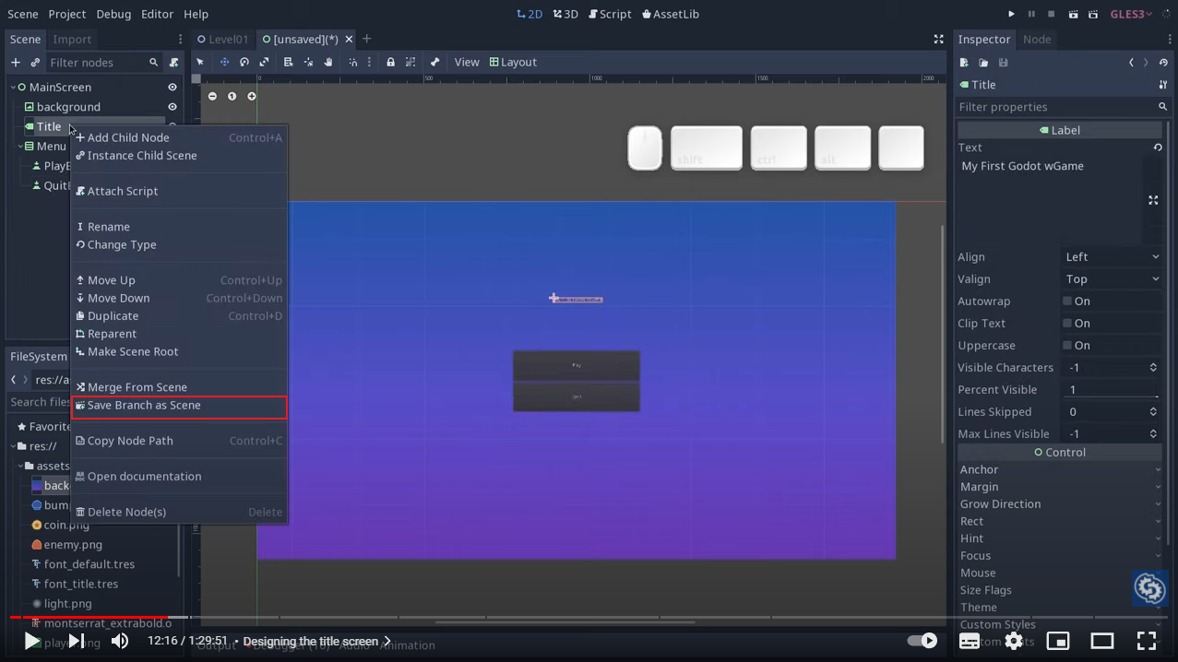This screenshot has height=662, width=1178.
Task: Zoom in with the viewport plus button
Action: [x=251, y=96]
